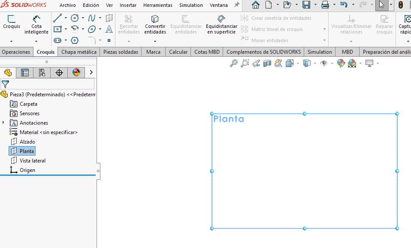
Task: Select the Sensores tree item
Action: click(x=24, y=113)
